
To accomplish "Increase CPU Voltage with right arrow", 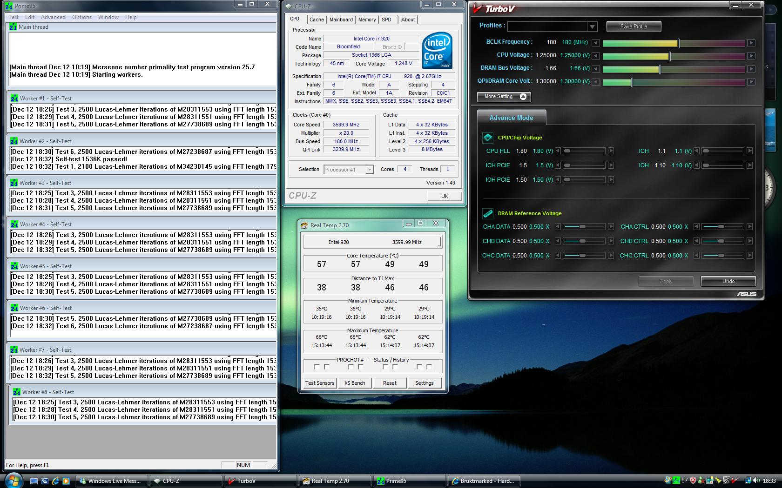I will pyautogui.click(x=751, y=56).
